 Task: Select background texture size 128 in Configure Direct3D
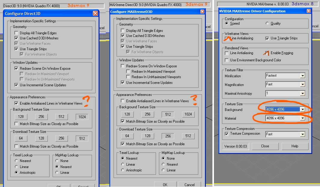tap(21, 117)
